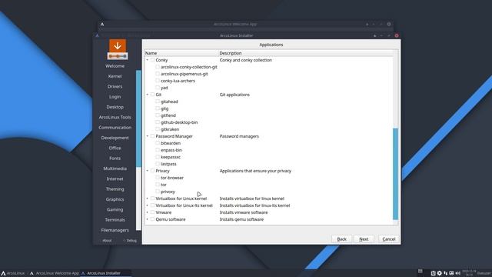Click the ArcoLinux launcher in the taskbar
The width and height of the screenshot is (492, 277).
tap(13, 273)
